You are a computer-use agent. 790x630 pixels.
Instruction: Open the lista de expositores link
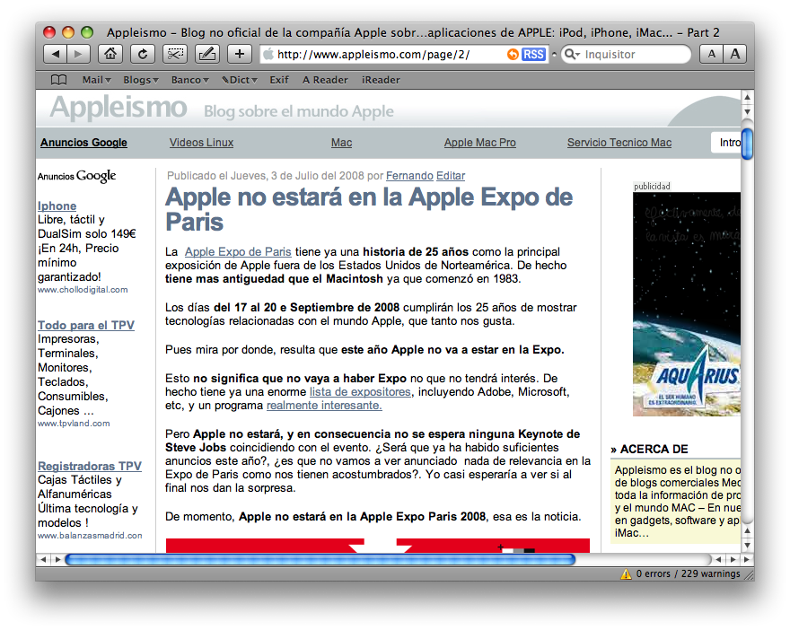click(x=360, y=392)
